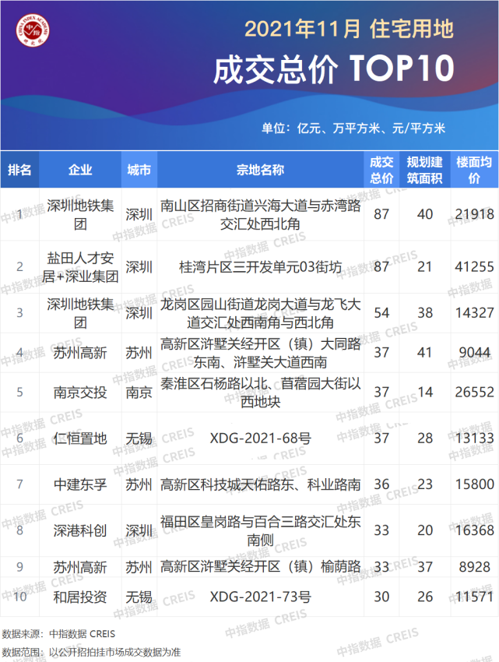Click the planned area 28
Viewport: 499px width, 662px height.
point(425,438)
